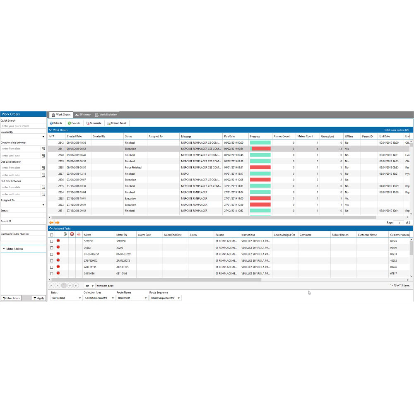Click the calendar icon beside due date until field
The height and width of the screenshot is (414, 414).
click(x=43, y=175)
